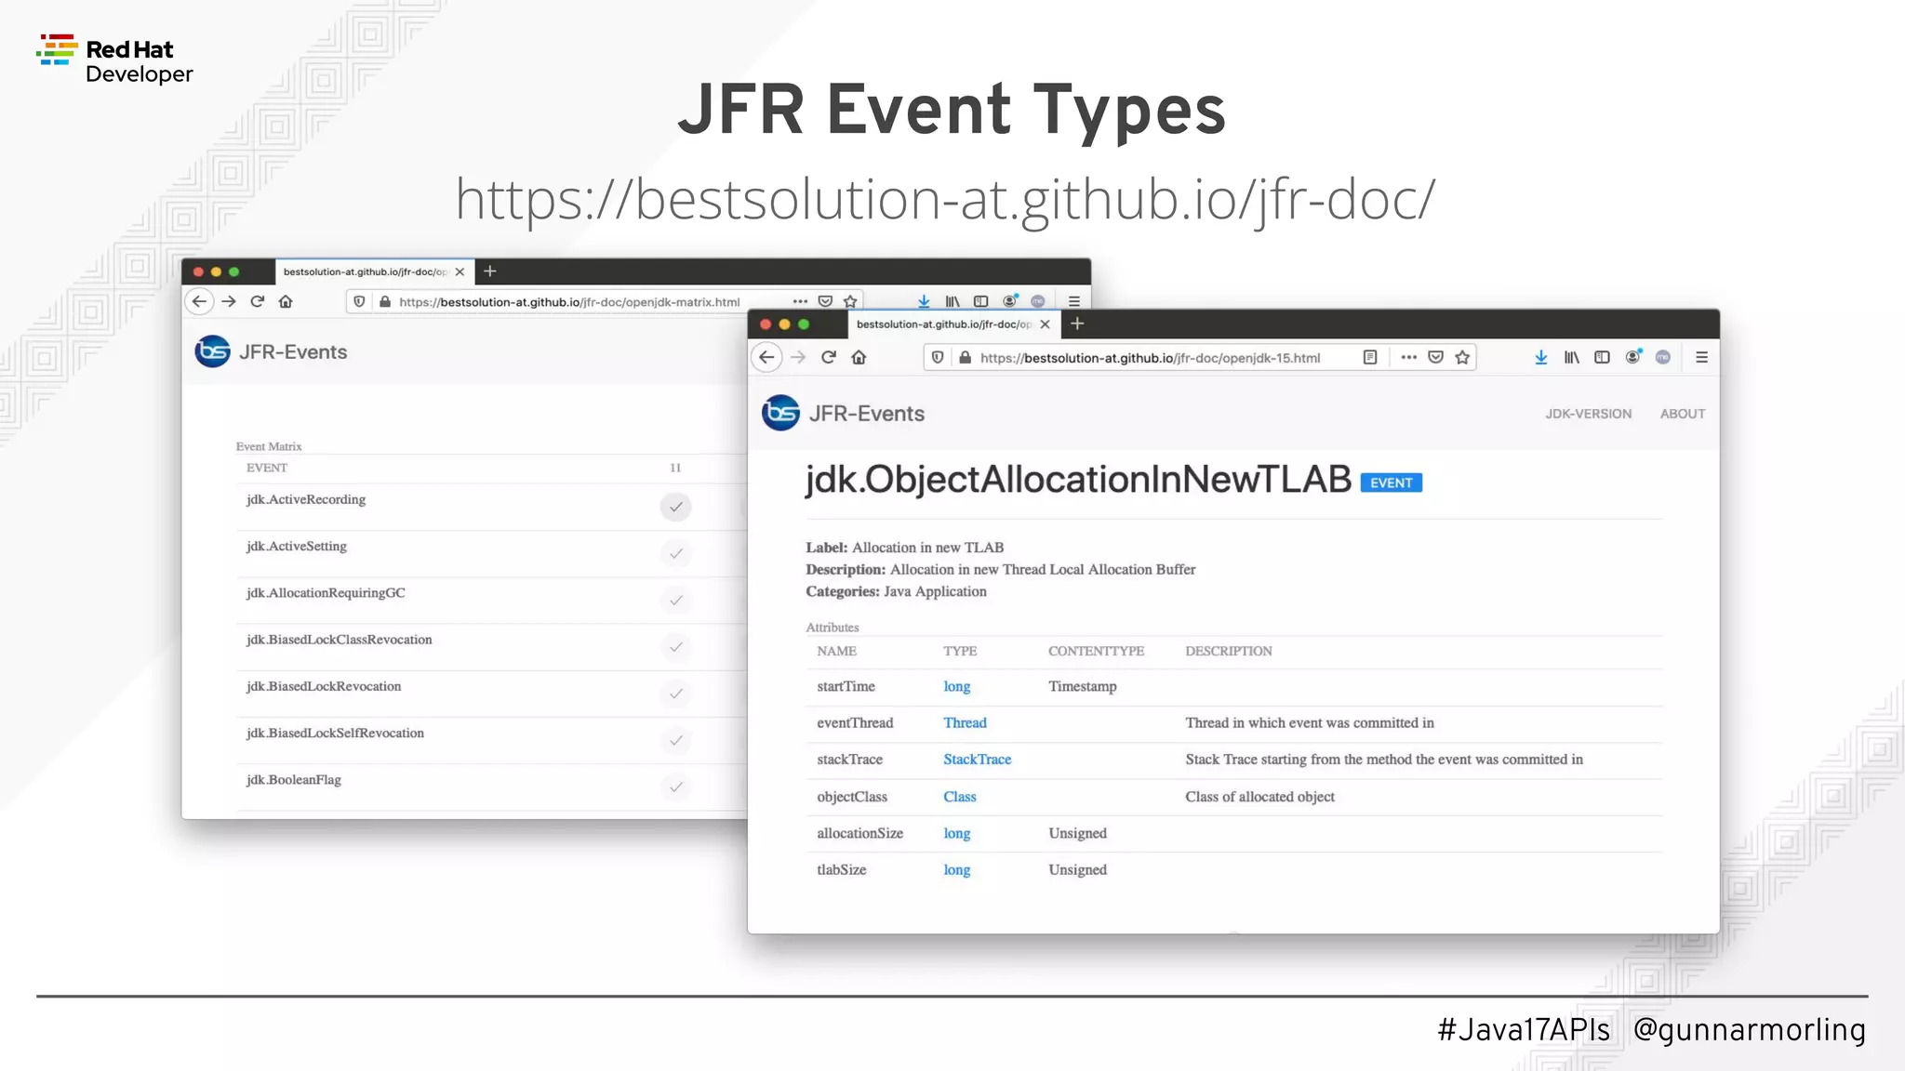Bookmark the openjdk-15 page with star
This screenshot has width=1905, height=1071.
tap(1462, 358)
